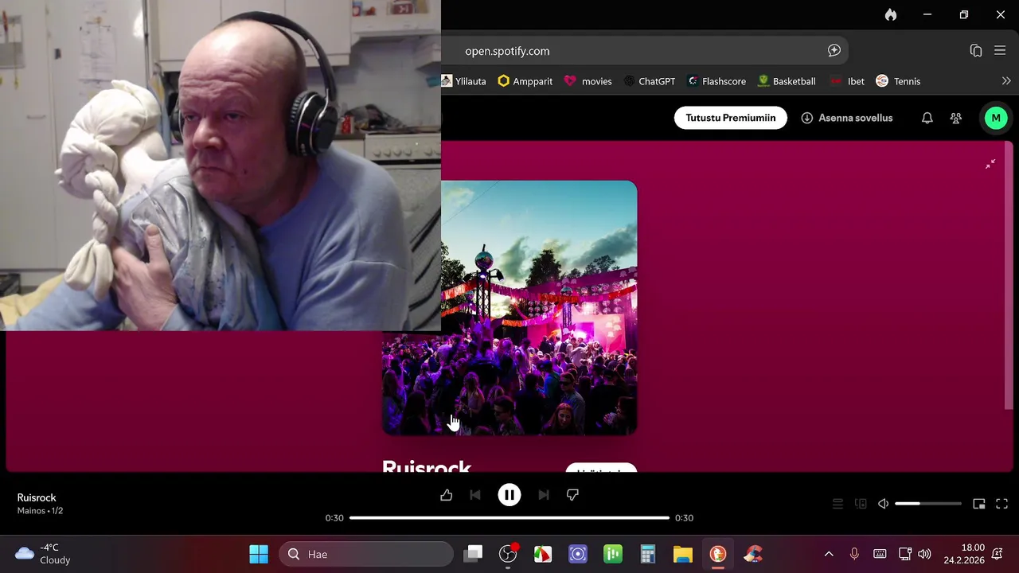Image resolution: width=1019 pixels, height=573 pixels.
Task: Open the purple screen recorder taskbar icon
Action: pyautogui.click(x=578, y=554)
